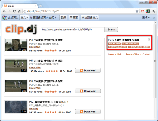The width and height of the screenshot is (158, 121).
Task: Open the browser home page icon
Action: pyautogui.click(x=19, y=11)
